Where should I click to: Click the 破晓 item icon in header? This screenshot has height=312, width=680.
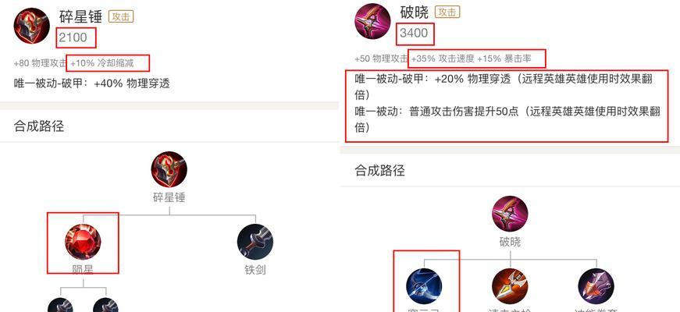point(373,22)
